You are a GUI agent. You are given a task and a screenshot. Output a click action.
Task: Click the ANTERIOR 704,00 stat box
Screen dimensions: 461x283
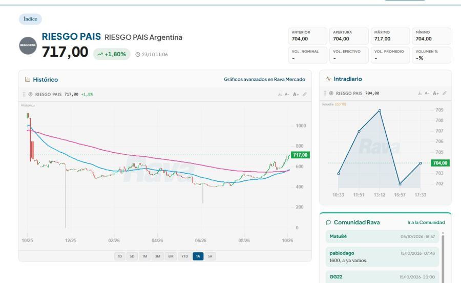(307, 36)
